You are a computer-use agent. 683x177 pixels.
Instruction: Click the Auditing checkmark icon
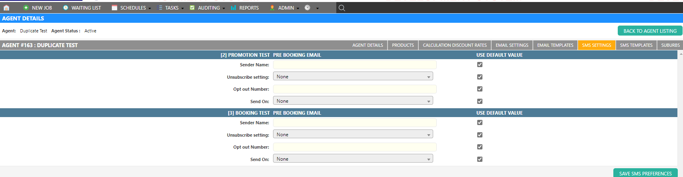[192, 8]
